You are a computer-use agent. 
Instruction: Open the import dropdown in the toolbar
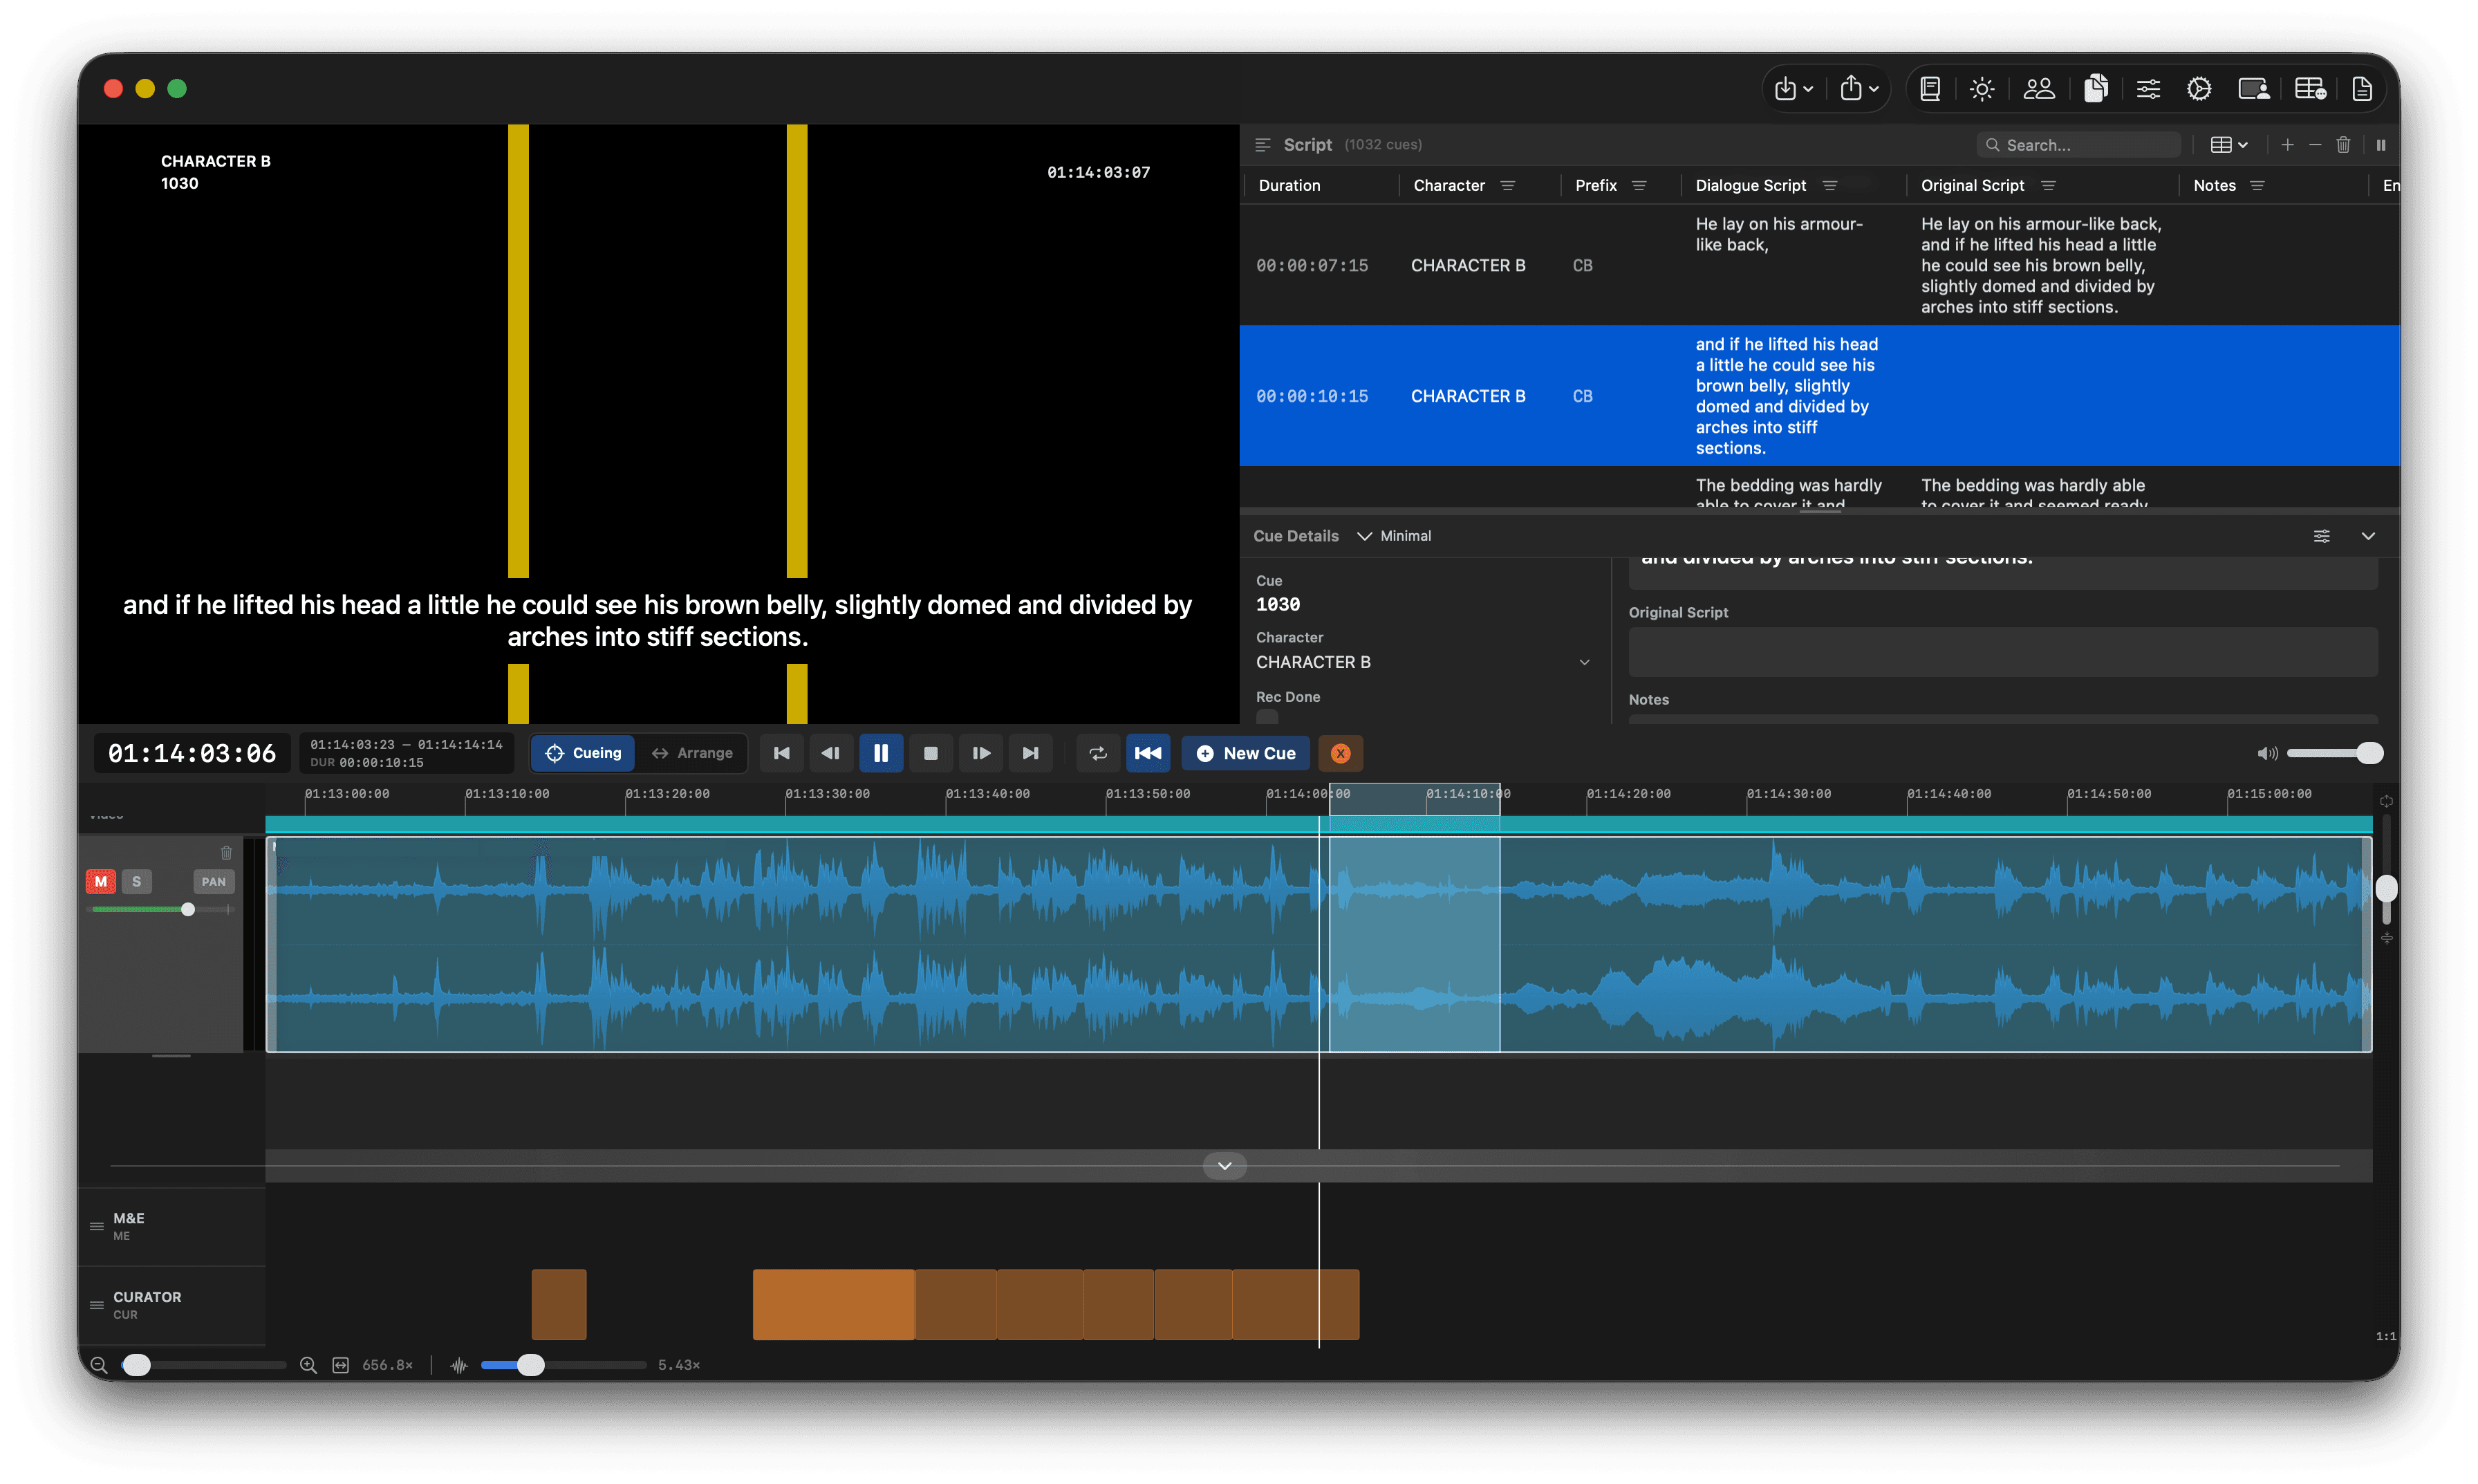tap(1794, 89)
